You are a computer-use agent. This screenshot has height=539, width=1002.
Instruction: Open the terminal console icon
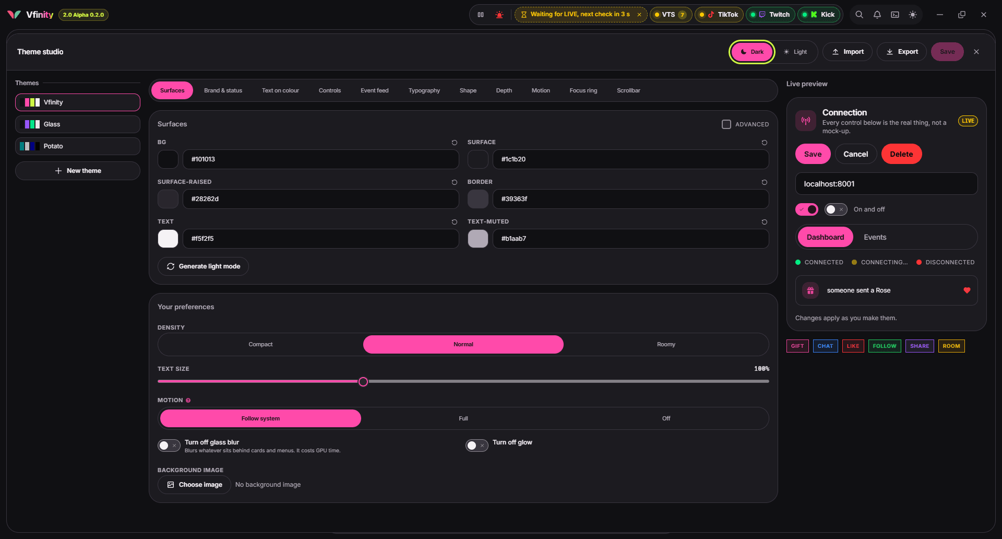pos(895,15)
